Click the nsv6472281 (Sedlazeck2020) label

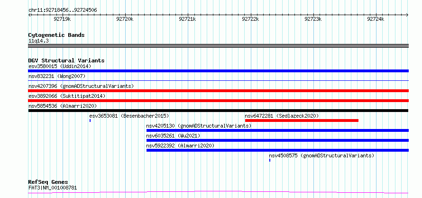coord(282,116)
